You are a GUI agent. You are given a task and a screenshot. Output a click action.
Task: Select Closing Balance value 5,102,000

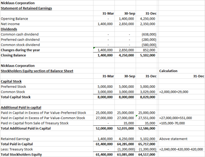tap(148, 55)
